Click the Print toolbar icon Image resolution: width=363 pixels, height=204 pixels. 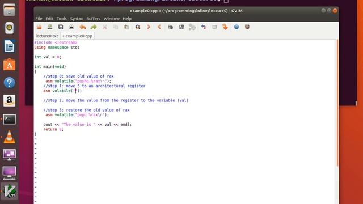[71, 27]
